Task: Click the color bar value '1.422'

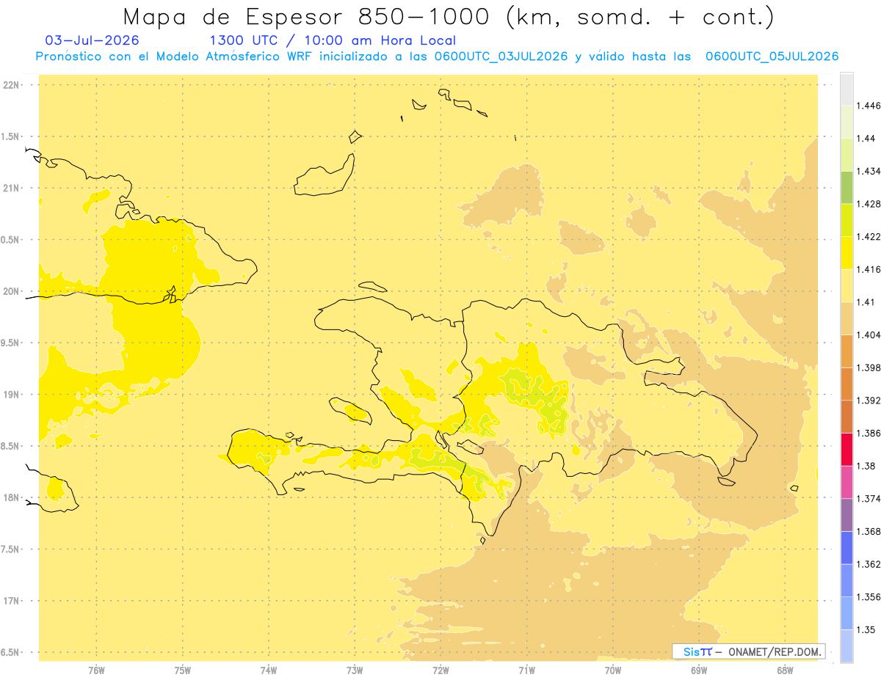Action: coord(868,236)
